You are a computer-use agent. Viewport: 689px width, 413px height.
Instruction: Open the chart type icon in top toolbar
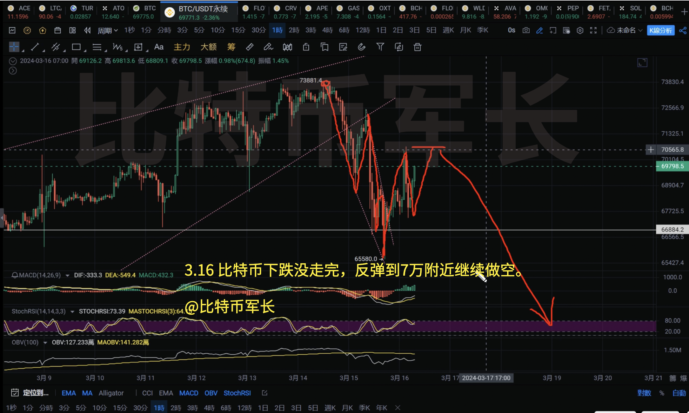pos(12,30)
